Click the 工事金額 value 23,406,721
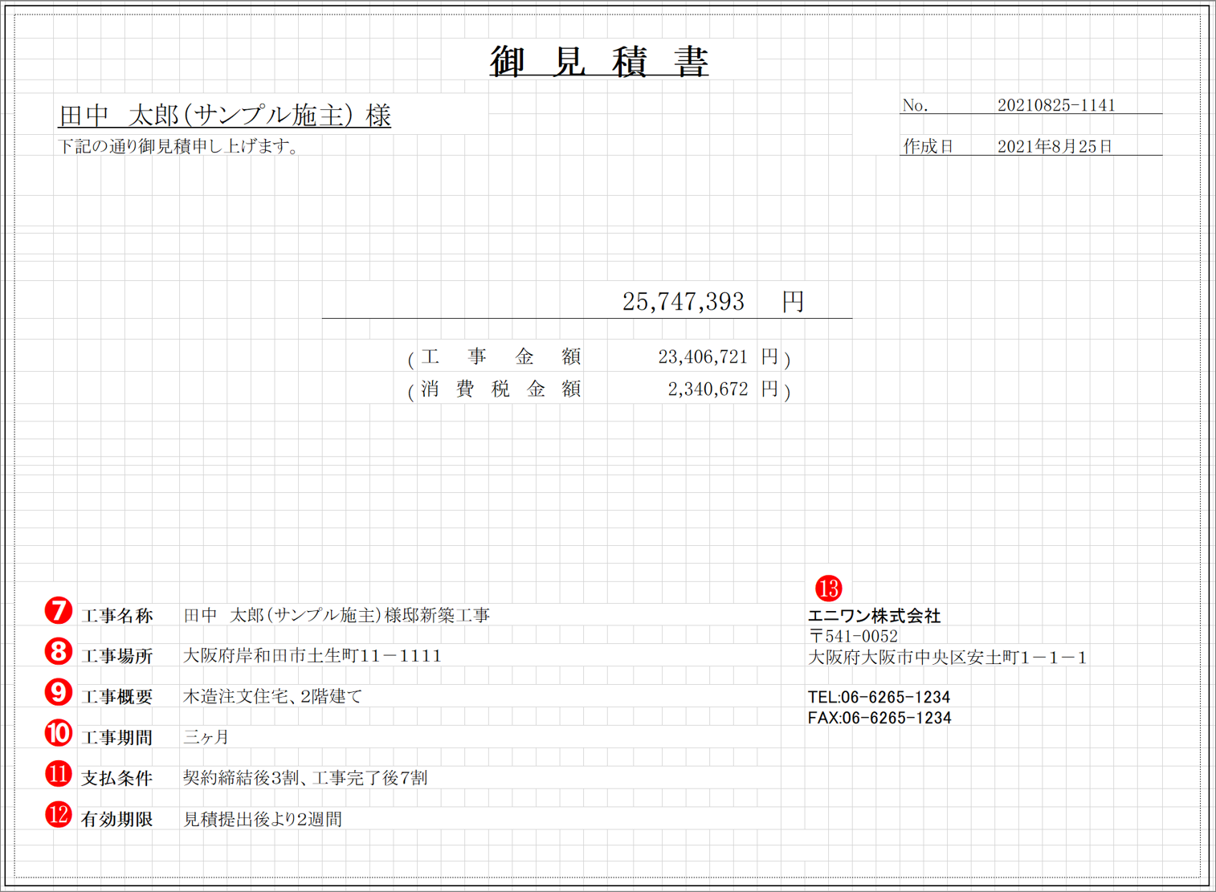This screenshot has height=892, width=1216. point(702,356)
